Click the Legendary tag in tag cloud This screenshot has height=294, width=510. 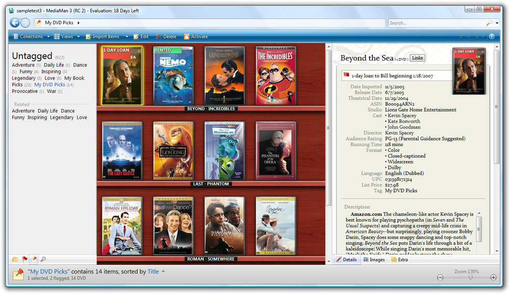[24, 78]
